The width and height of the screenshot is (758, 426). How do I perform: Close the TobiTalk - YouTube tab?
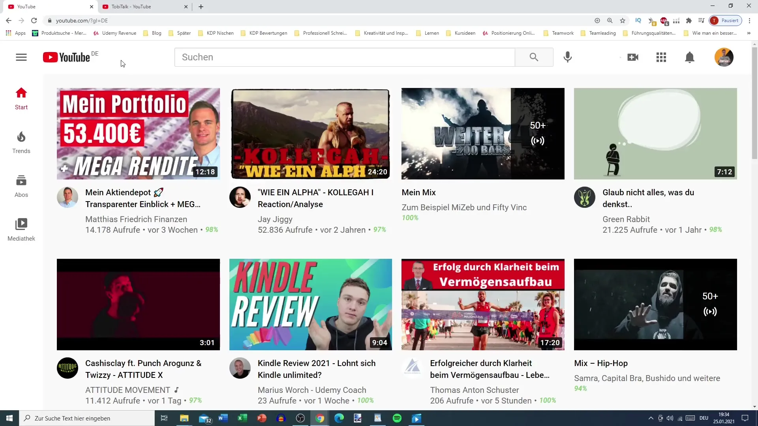click(186, 7)
